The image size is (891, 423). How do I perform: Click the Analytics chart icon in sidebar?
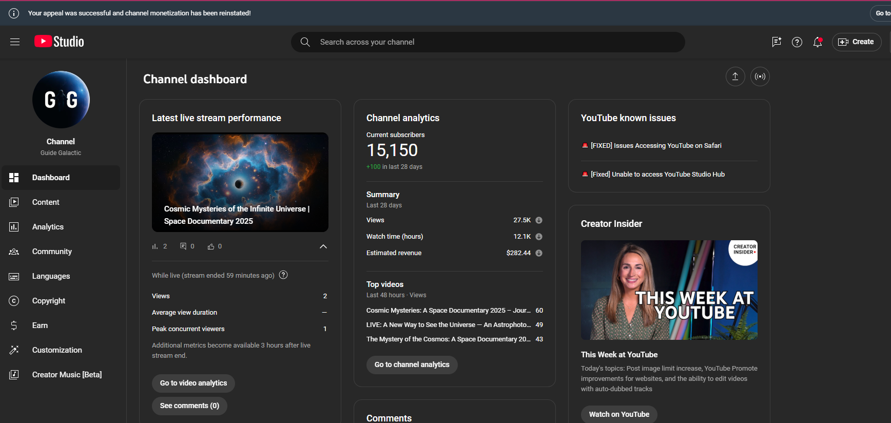pos(14,227)
